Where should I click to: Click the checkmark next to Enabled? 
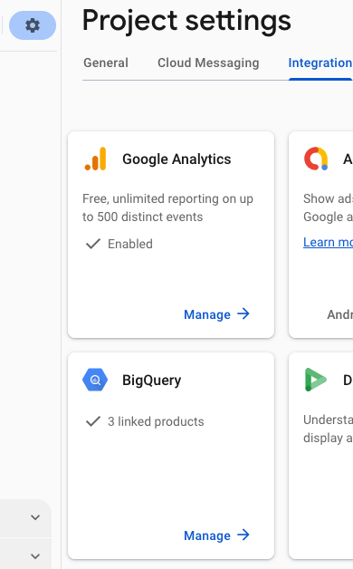tap(93, 244)
